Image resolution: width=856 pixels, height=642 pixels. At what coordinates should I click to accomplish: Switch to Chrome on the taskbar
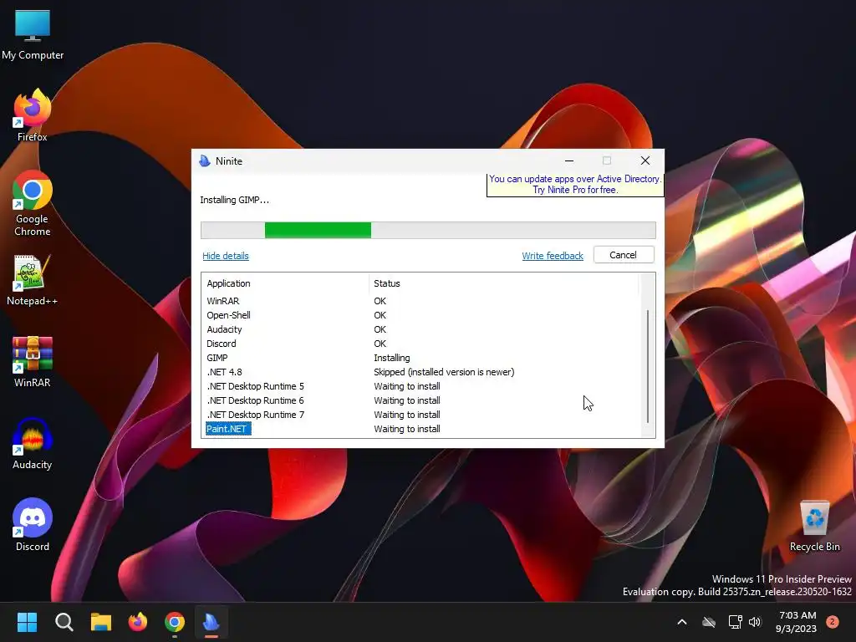coord(175,622)
